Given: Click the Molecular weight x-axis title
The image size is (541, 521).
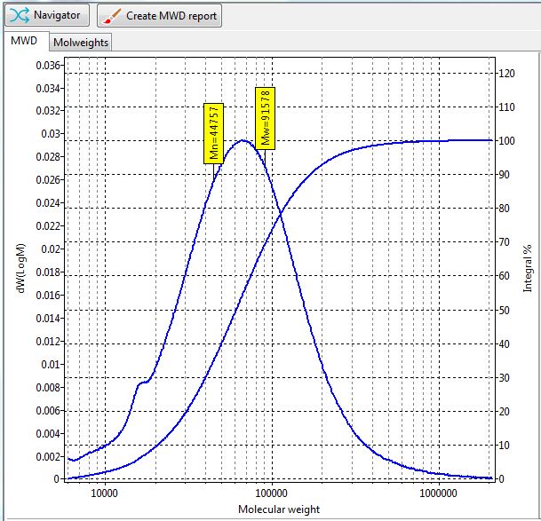Looking at the screenshot, I should [279, 509].
